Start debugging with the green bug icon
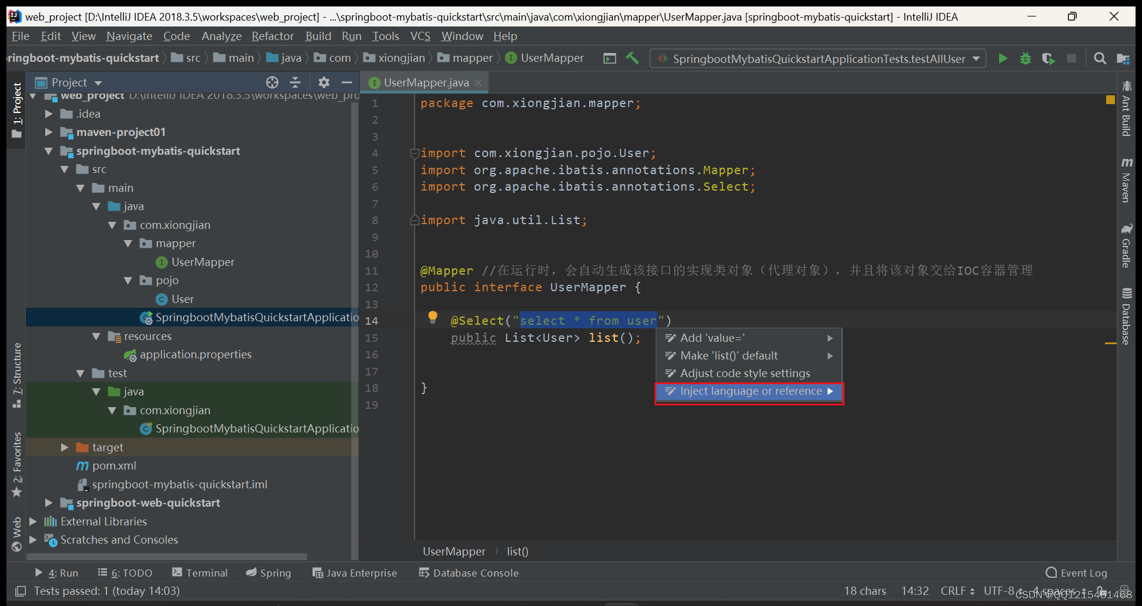This screenshot has width=1142, height=606. click(x=1026, y=58)
